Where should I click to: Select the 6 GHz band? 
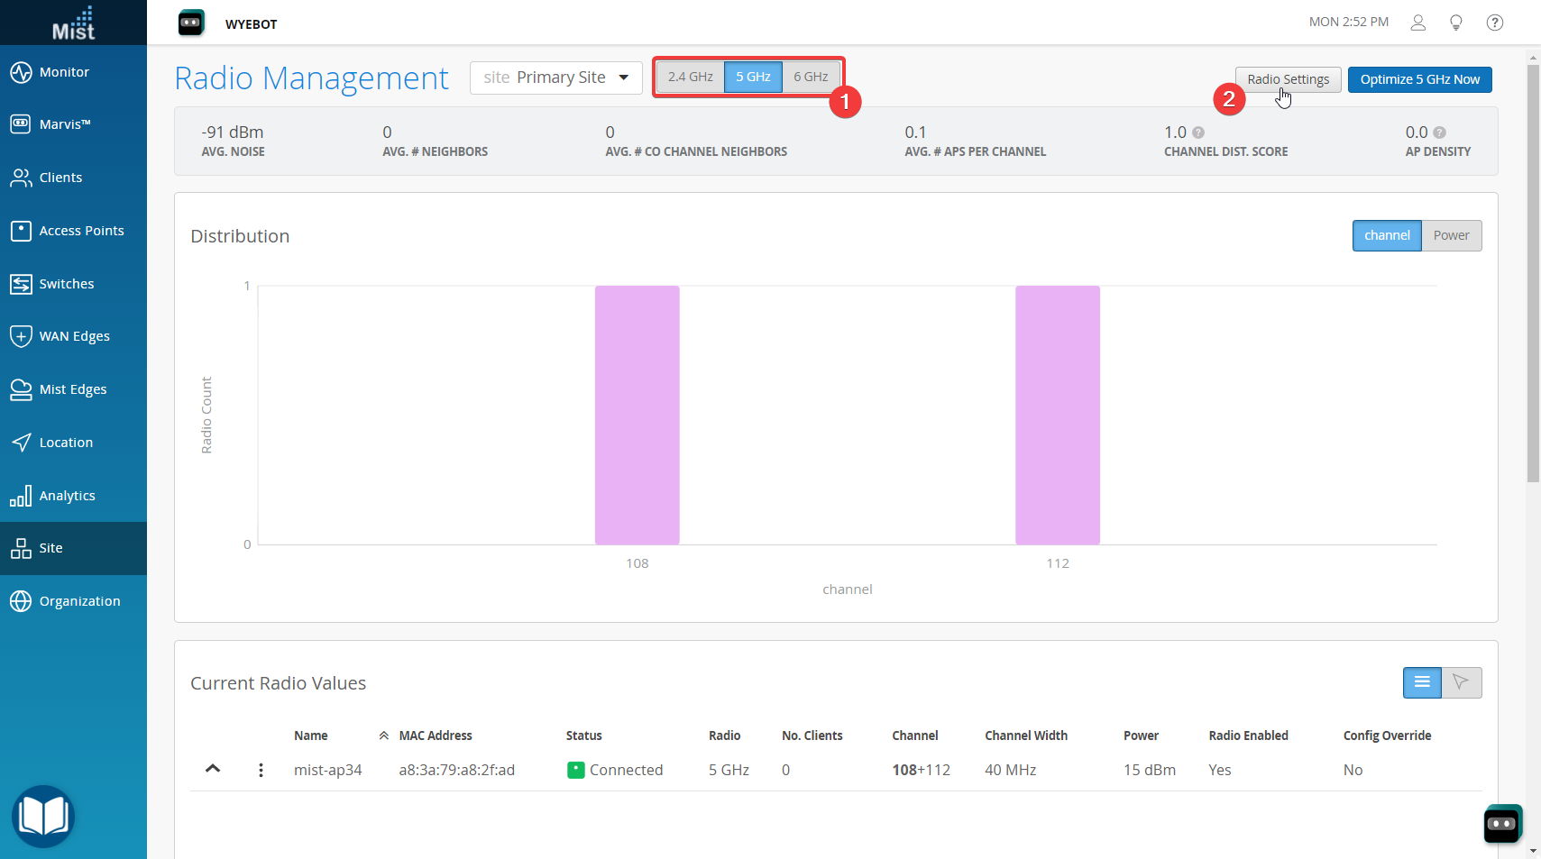point(811,77)
